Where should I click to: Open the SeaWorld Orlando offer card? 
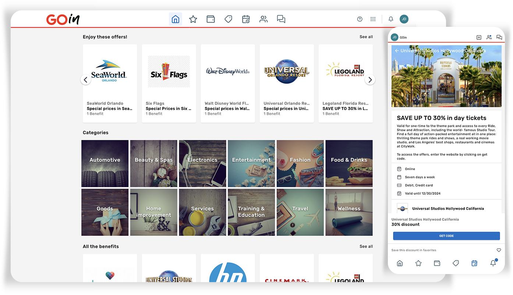click(110, 84)
